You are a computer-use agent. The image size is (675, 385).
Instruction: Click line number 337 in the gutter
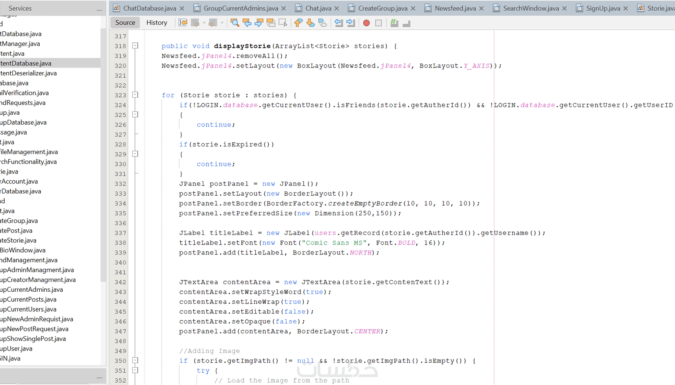[x=120, y=233]
